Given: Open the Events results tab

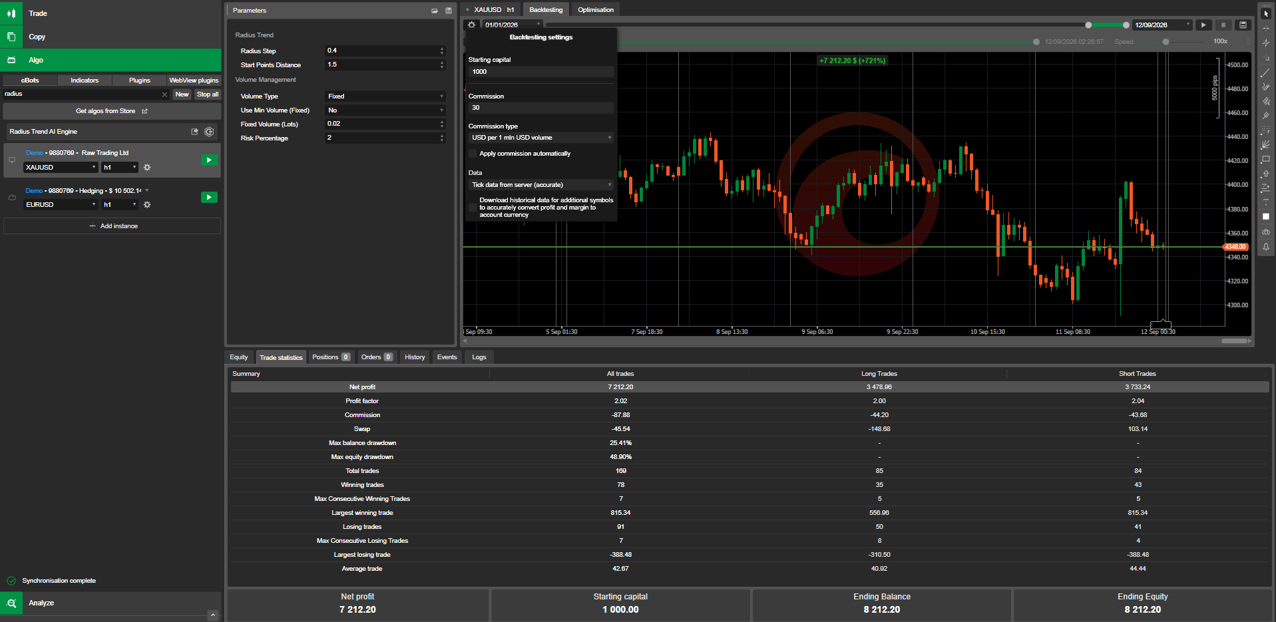Looking at the screenshot, I should point(447,357).
